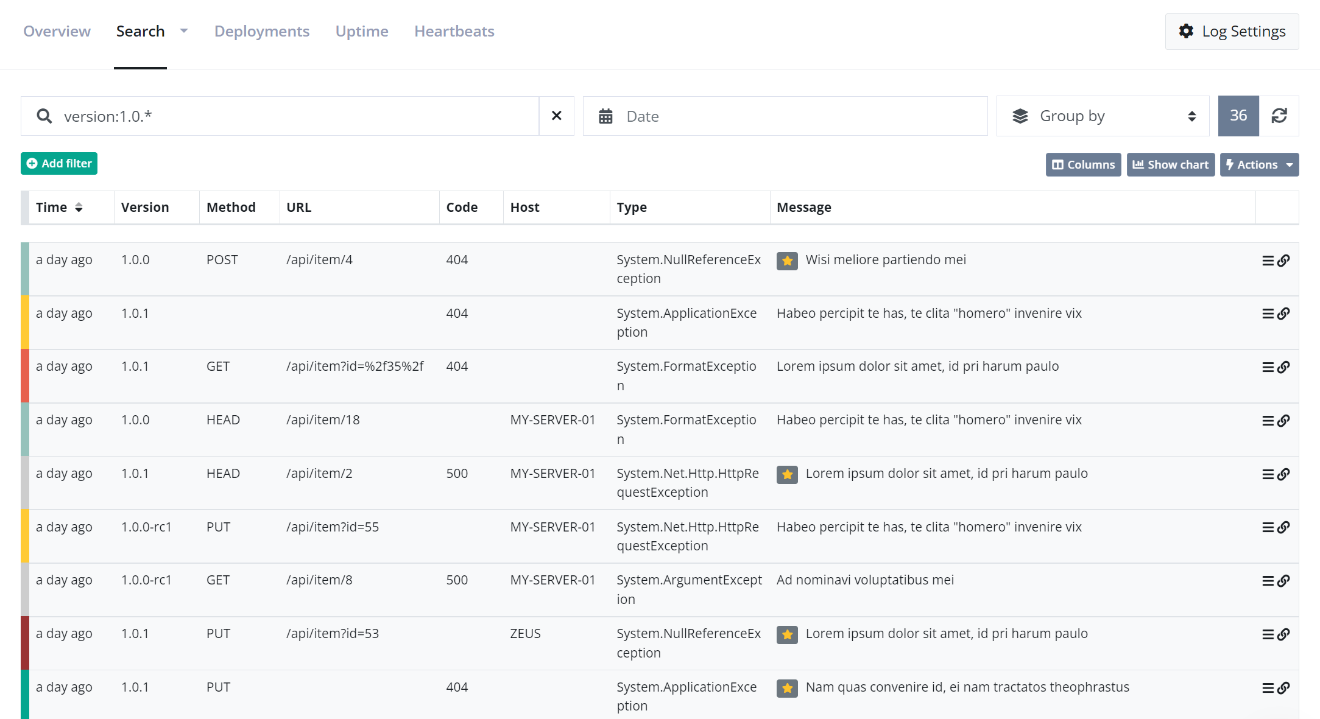Toggle the chart with Show chart
1320x719 pixels.
(1170, 164)
